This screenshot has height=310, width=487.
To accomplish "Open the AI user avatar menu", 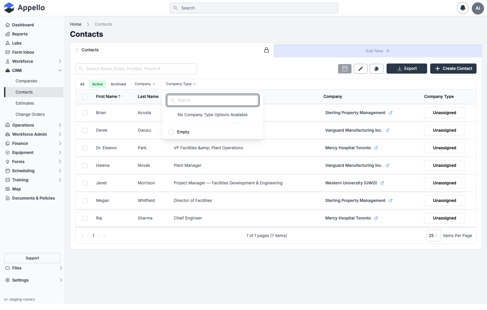I will pos(478,8).
